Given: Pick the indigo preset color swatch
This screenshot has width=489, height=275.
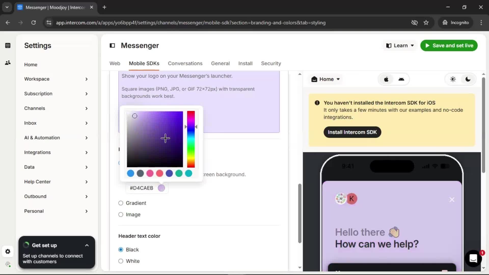Looking at the screenshot, I should (169, 173).
